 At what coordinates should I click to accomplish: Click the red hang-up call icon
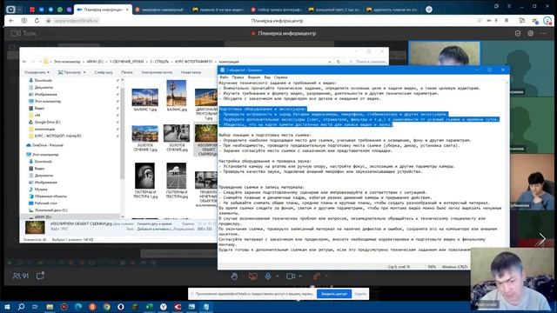click(x=317, y=276)
